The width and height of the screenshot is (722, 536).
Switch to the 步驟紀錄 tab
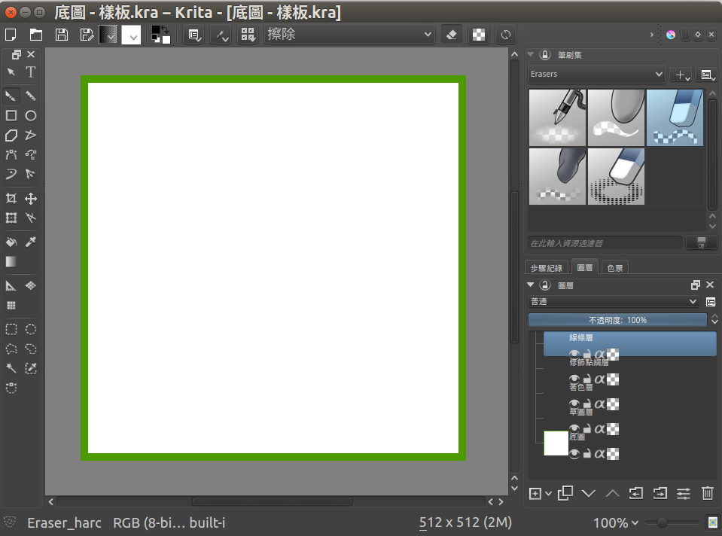[547, 267]
